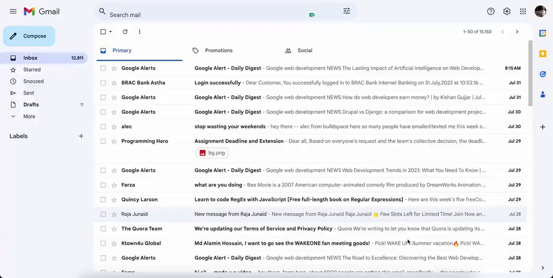
Task: Check the BRAC Bank Astha email
Action: click(103, 83)
